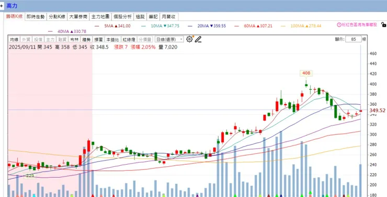Screen dimensions: 387x197
Task: Click the 229 low price label
Action: coord(30,176)
